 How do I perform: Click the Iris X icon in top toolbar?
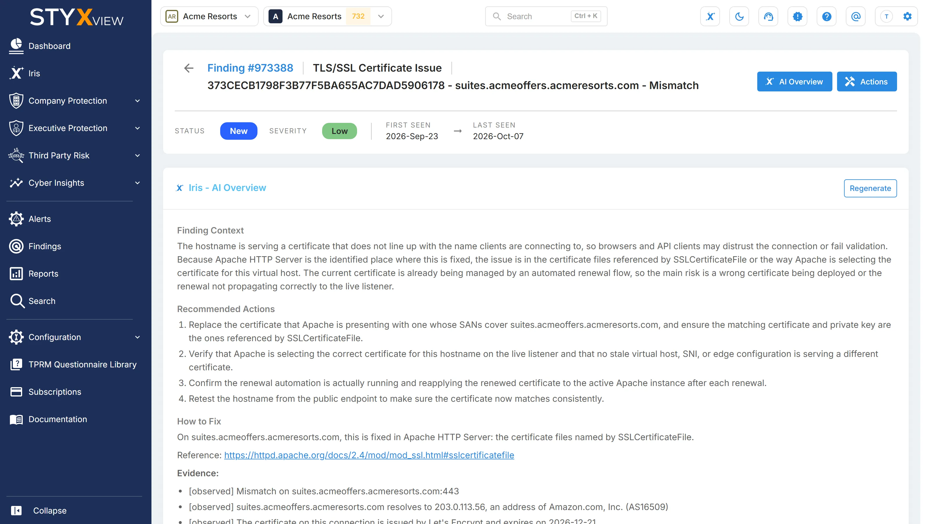[x=710, y=16]
